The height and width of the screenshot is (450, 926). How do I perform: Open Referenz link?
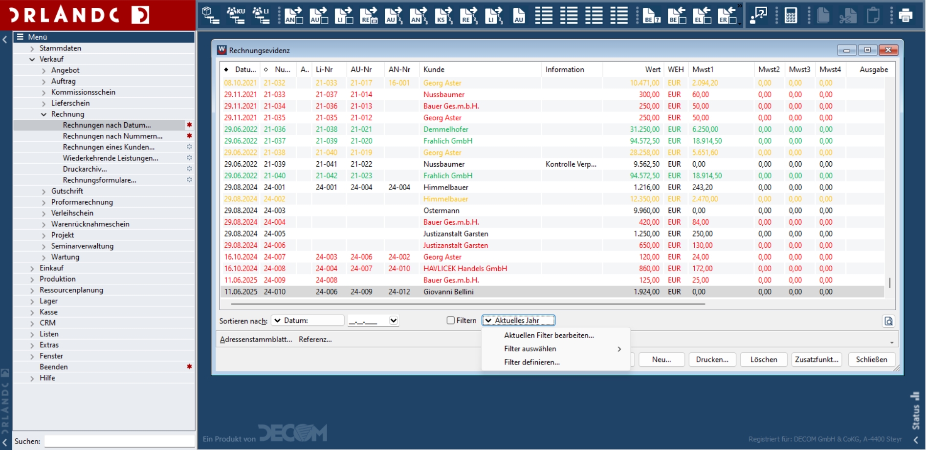tap(315, 339)
